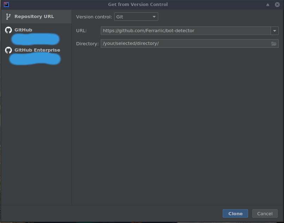Browse for directory with folder icon
The image size is (284, 223).
point(274,43)
